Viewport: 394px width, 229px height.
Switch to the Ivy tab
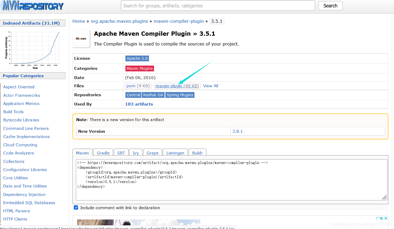(136, 153)
